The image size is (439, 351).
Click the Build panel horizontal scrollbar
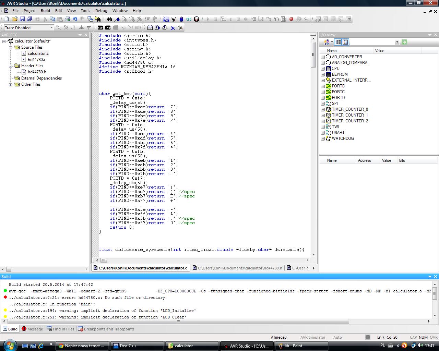(x=178, y=322)
